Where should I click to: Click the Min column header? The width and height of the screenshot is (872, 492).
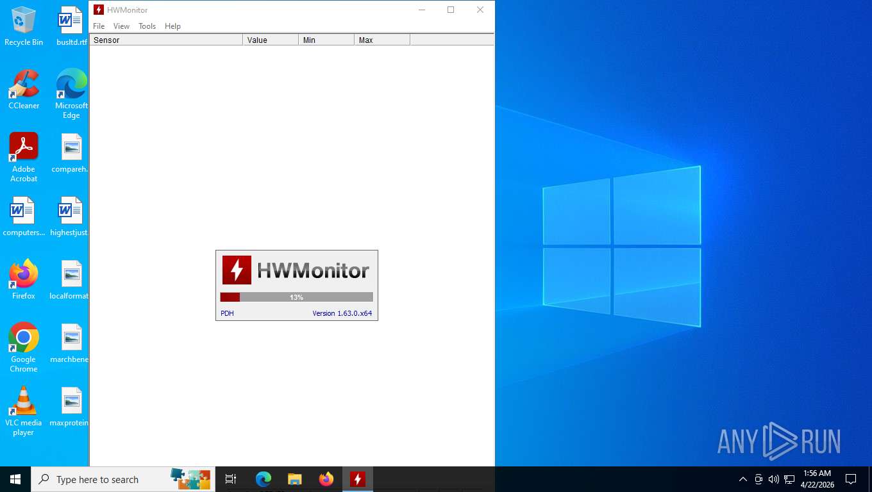[326, 40]
